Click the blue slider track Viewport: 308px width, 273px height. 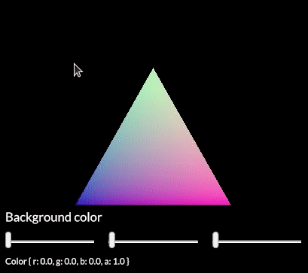257,241
